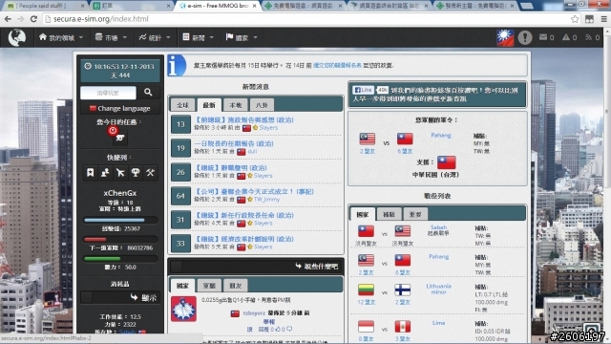
Task: Open the RSS subscriptions feed icon
Action: pyautogui.click(x=588, y=37)
